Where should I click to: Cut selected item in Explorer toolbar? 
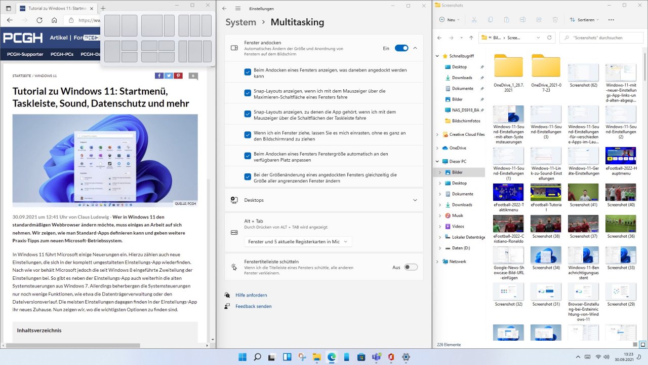(x=474, y=20)
